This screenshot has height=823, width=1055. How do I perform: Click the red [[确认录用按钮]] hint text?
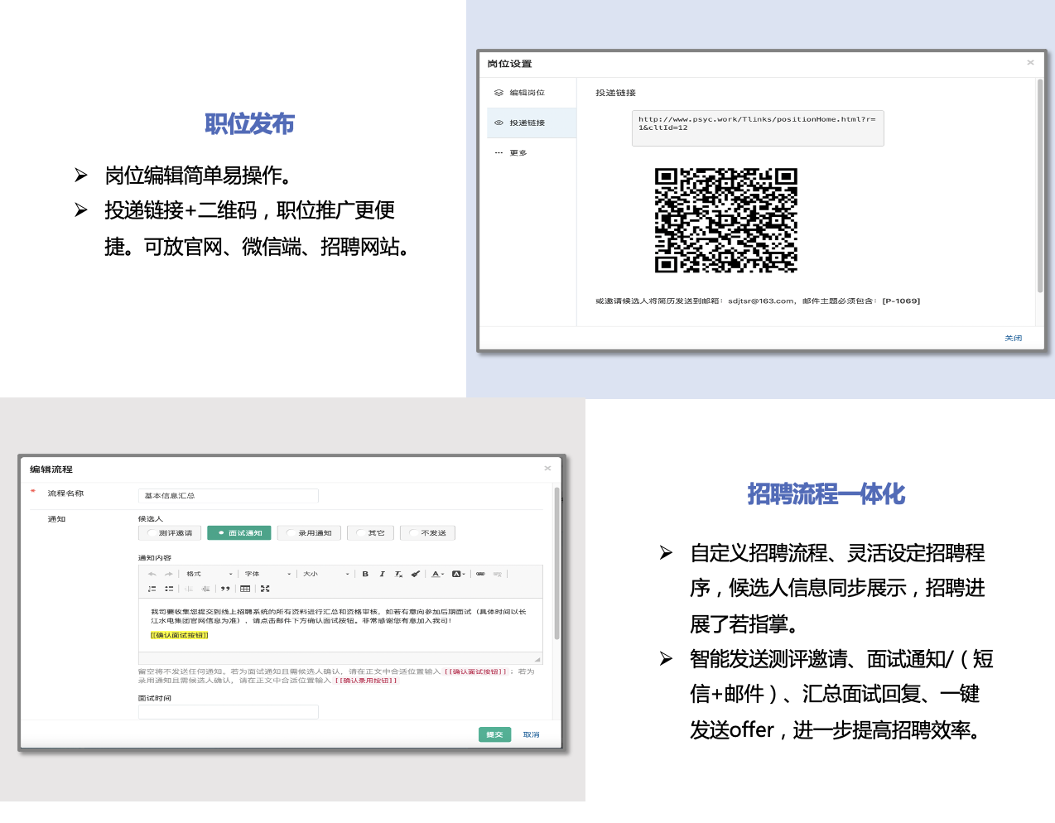click(x=366, y=681)
